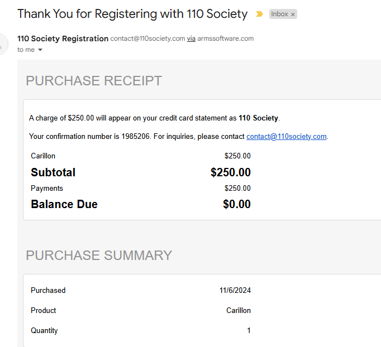The width and height of the screenshot is (381, 347).
Task: Click the Payments row label
Action: 47,188
